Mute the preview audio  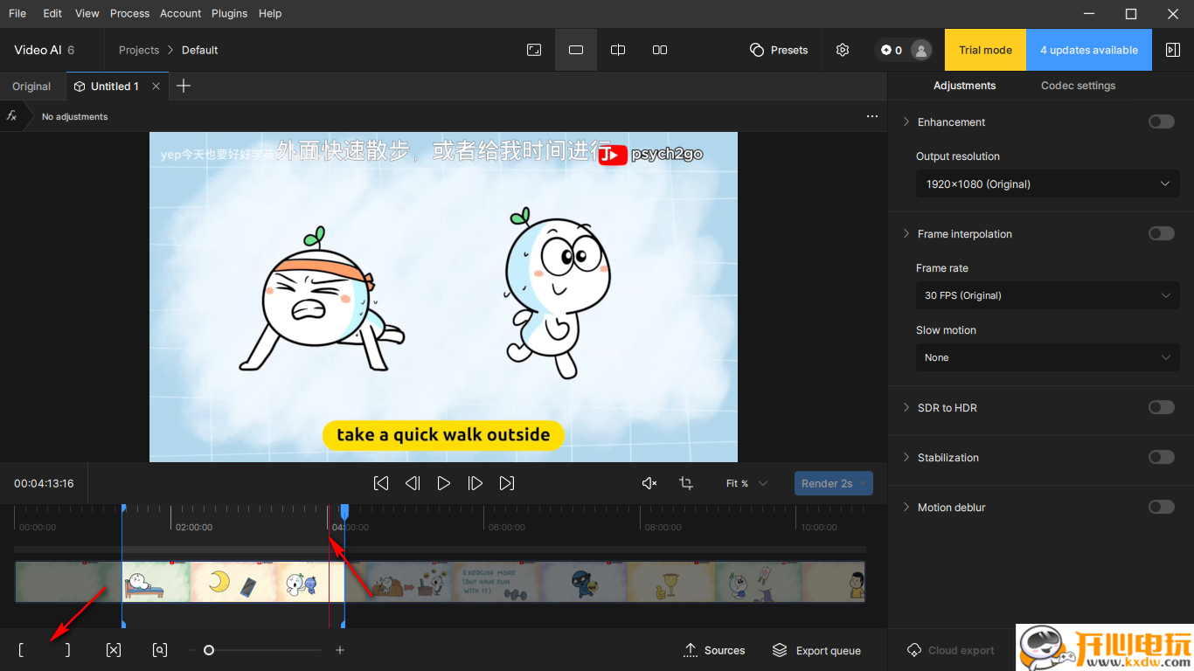pyautogui.click(x=649, y=483)
